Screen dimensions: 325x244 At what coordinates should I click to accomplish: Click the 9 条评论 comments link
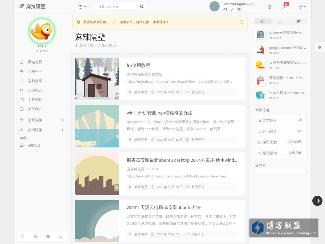point(197,234)
